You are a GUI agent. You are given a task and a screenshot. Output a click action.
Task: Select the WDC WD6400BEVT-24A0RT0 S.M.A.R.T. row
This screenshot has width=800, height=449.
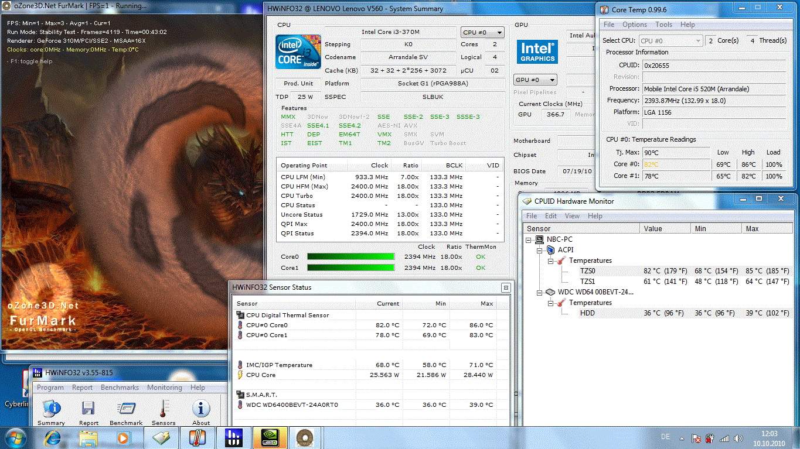click(x=366, y=405)
